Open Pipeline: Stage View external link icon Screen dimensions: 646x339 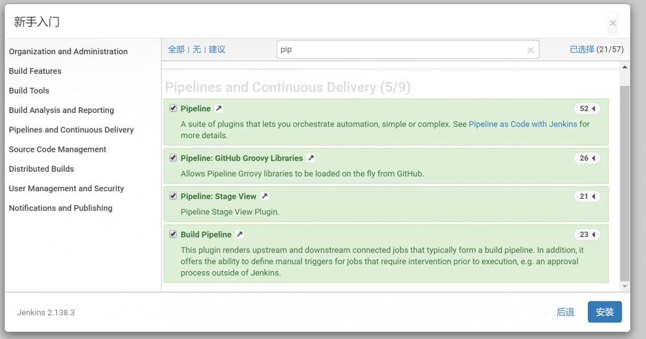click(264, 196)
